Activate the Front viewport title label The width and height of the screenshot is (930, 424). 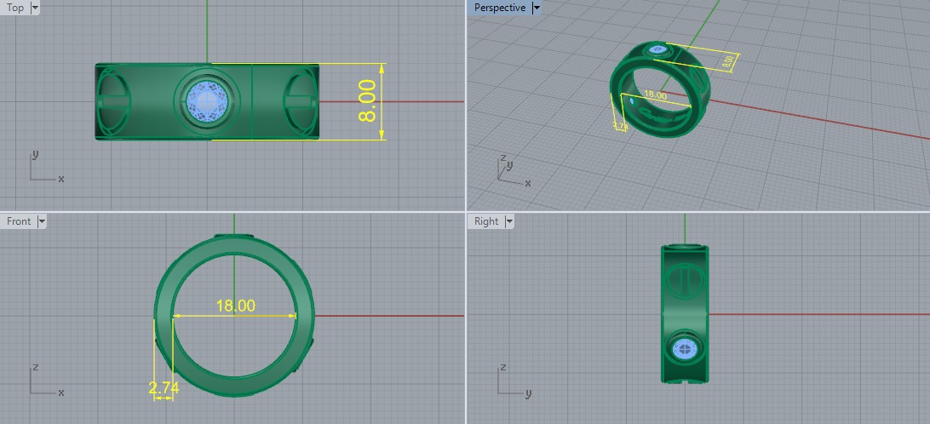(x=19, y=221)
